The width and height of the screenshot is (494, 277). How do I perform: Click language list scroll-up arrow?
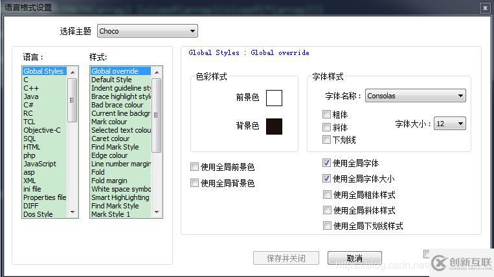73,72
